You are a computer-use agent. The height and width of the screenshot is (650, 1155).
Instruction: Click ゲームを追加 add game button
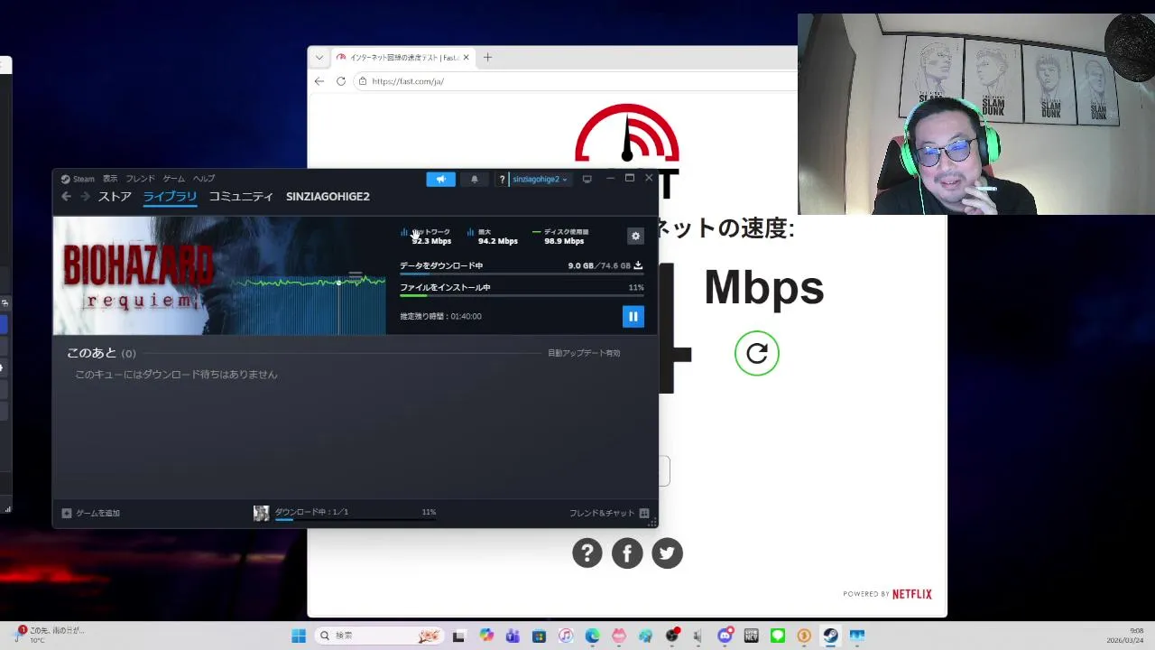click(x=90, y=513)
